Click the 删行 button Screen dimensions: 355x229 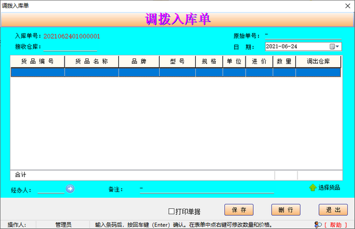[286, 210]
